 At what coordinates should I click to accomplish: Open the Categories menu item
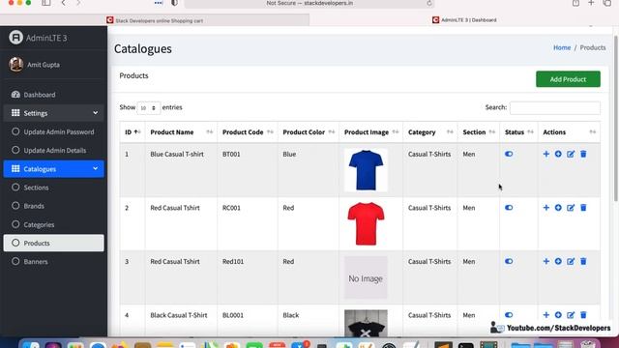[x=54, y=224]
